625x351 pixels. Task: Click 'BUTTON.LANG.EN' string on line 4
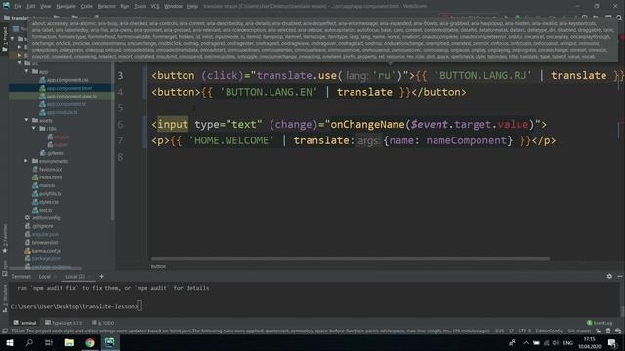[269, 92]
